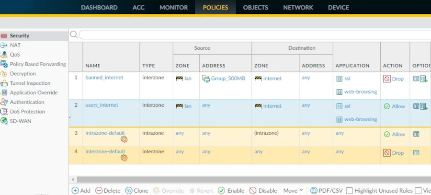The width and height of the screenshot is (431, 195).
Task: Collapse the sidebar with the splitter arrow
Action: pyautogui.click(x=69, y=117)
